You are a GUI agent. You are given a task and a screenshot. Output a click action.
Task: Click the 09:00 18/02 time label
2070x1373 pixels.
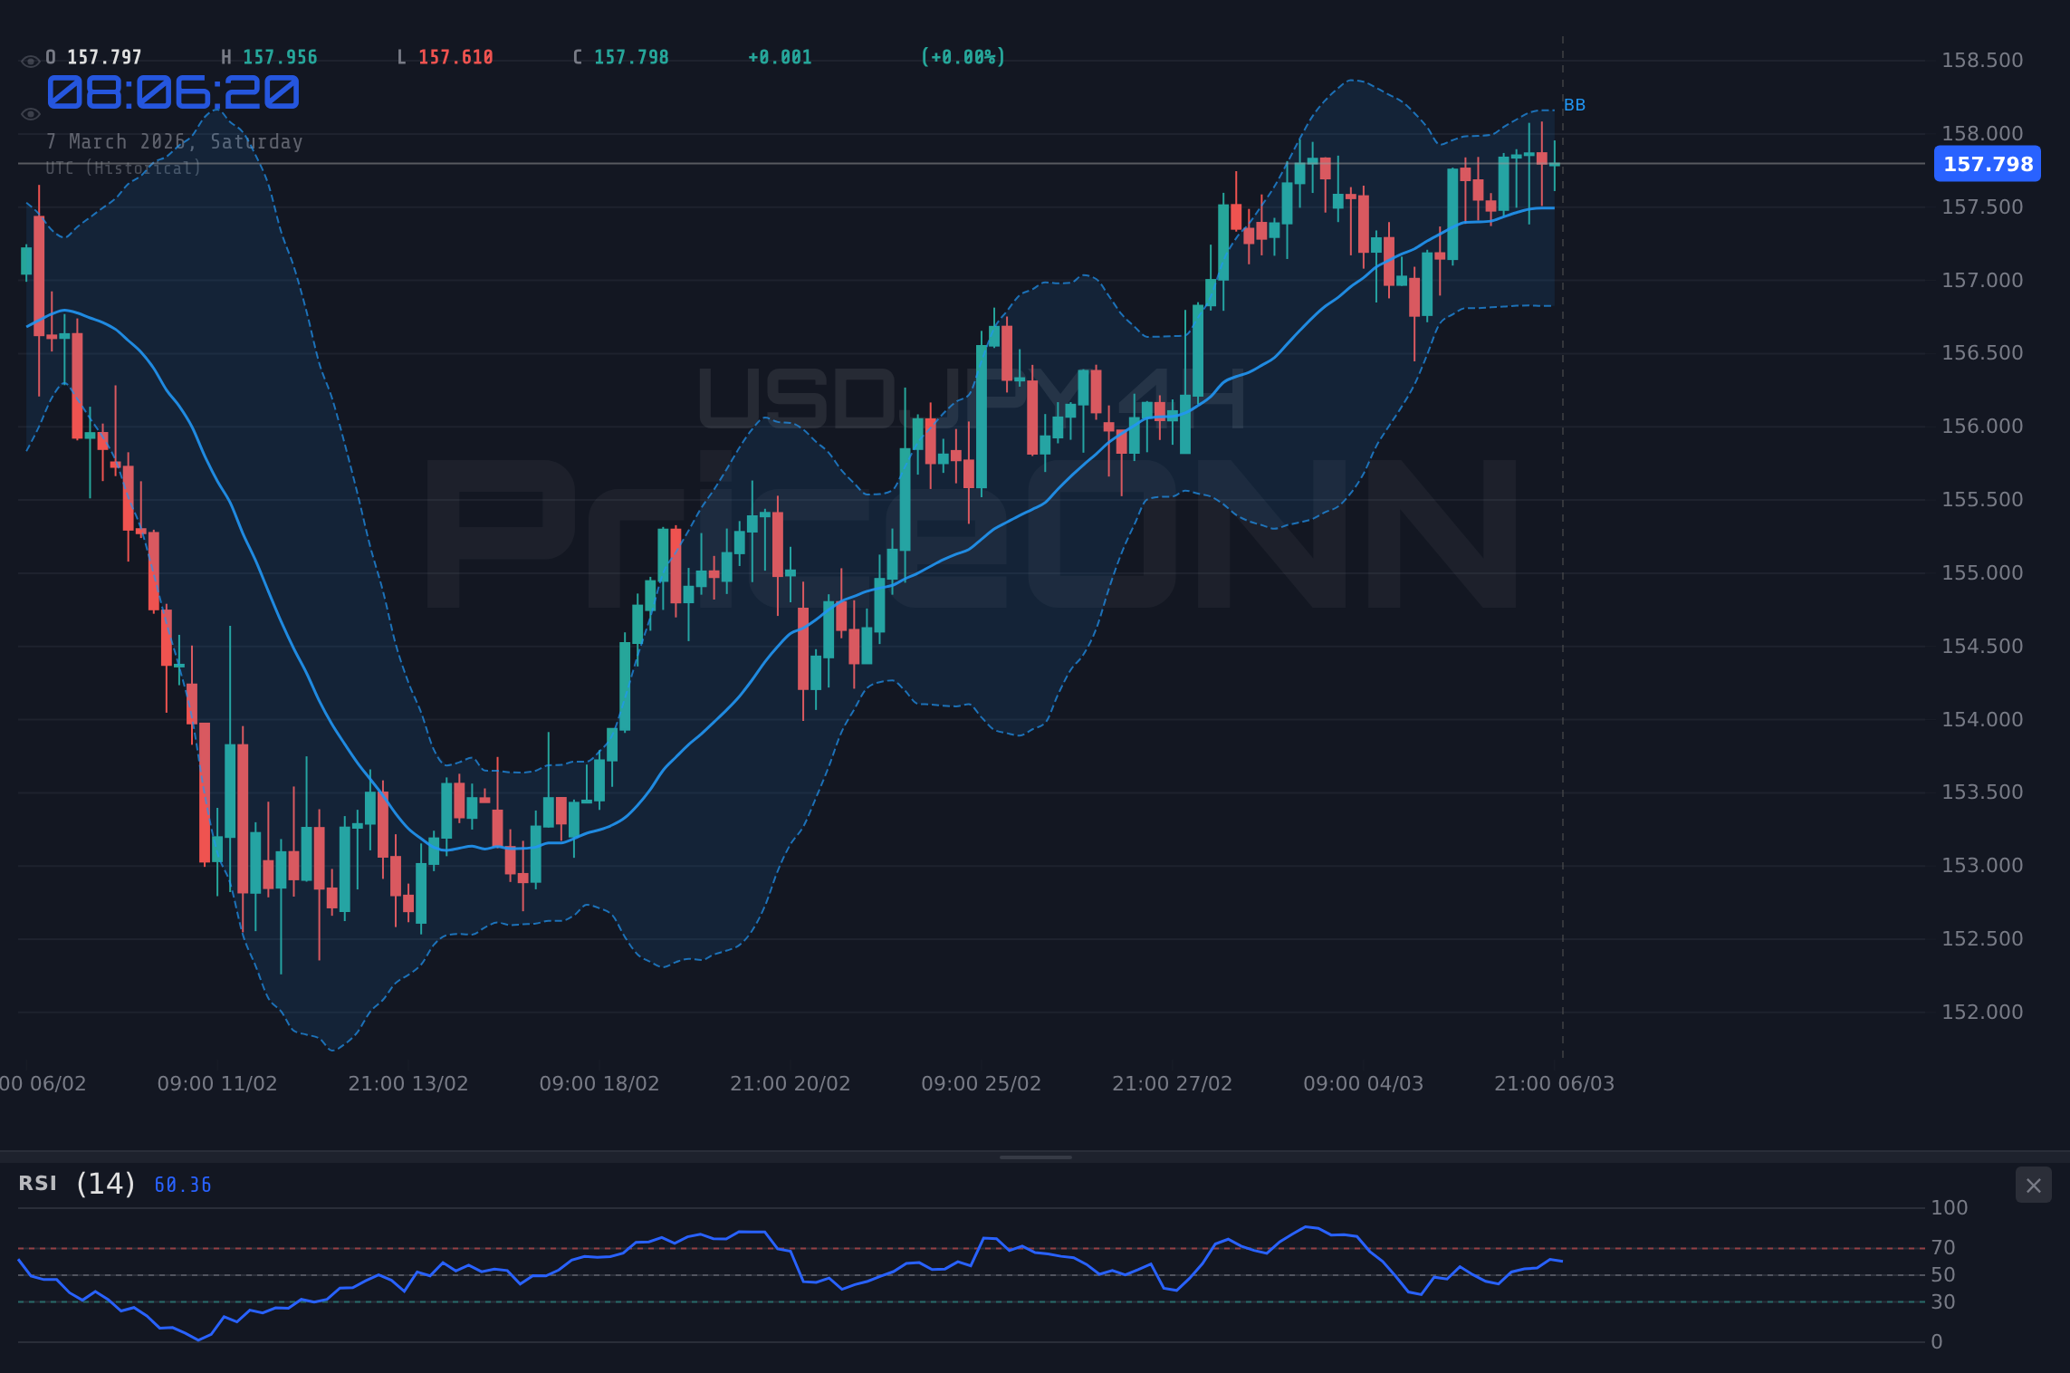pos(599,1084)
